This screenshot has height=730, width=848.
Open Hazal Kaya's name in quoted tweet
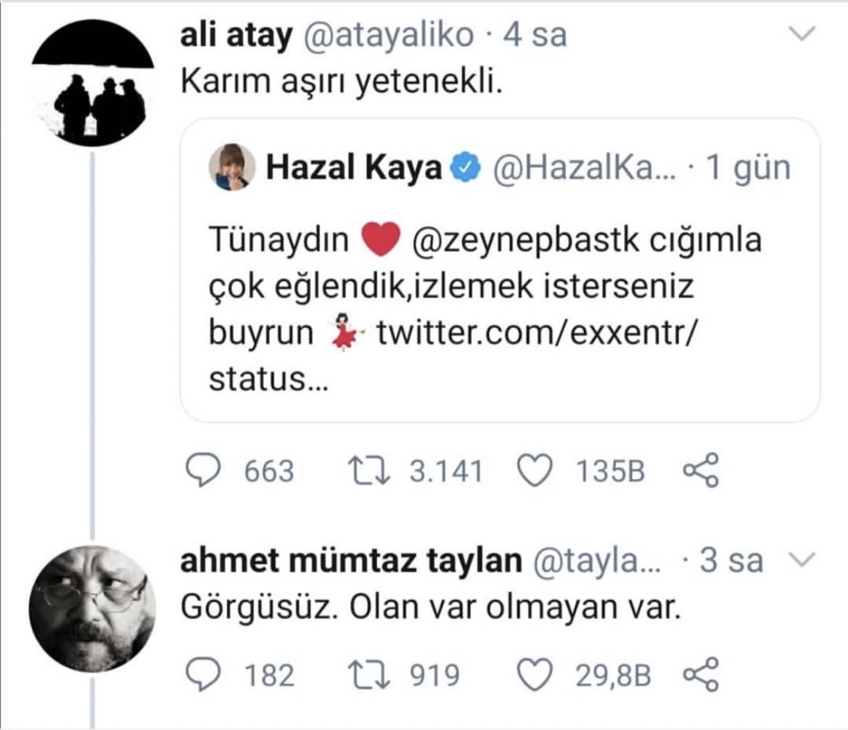354,168
